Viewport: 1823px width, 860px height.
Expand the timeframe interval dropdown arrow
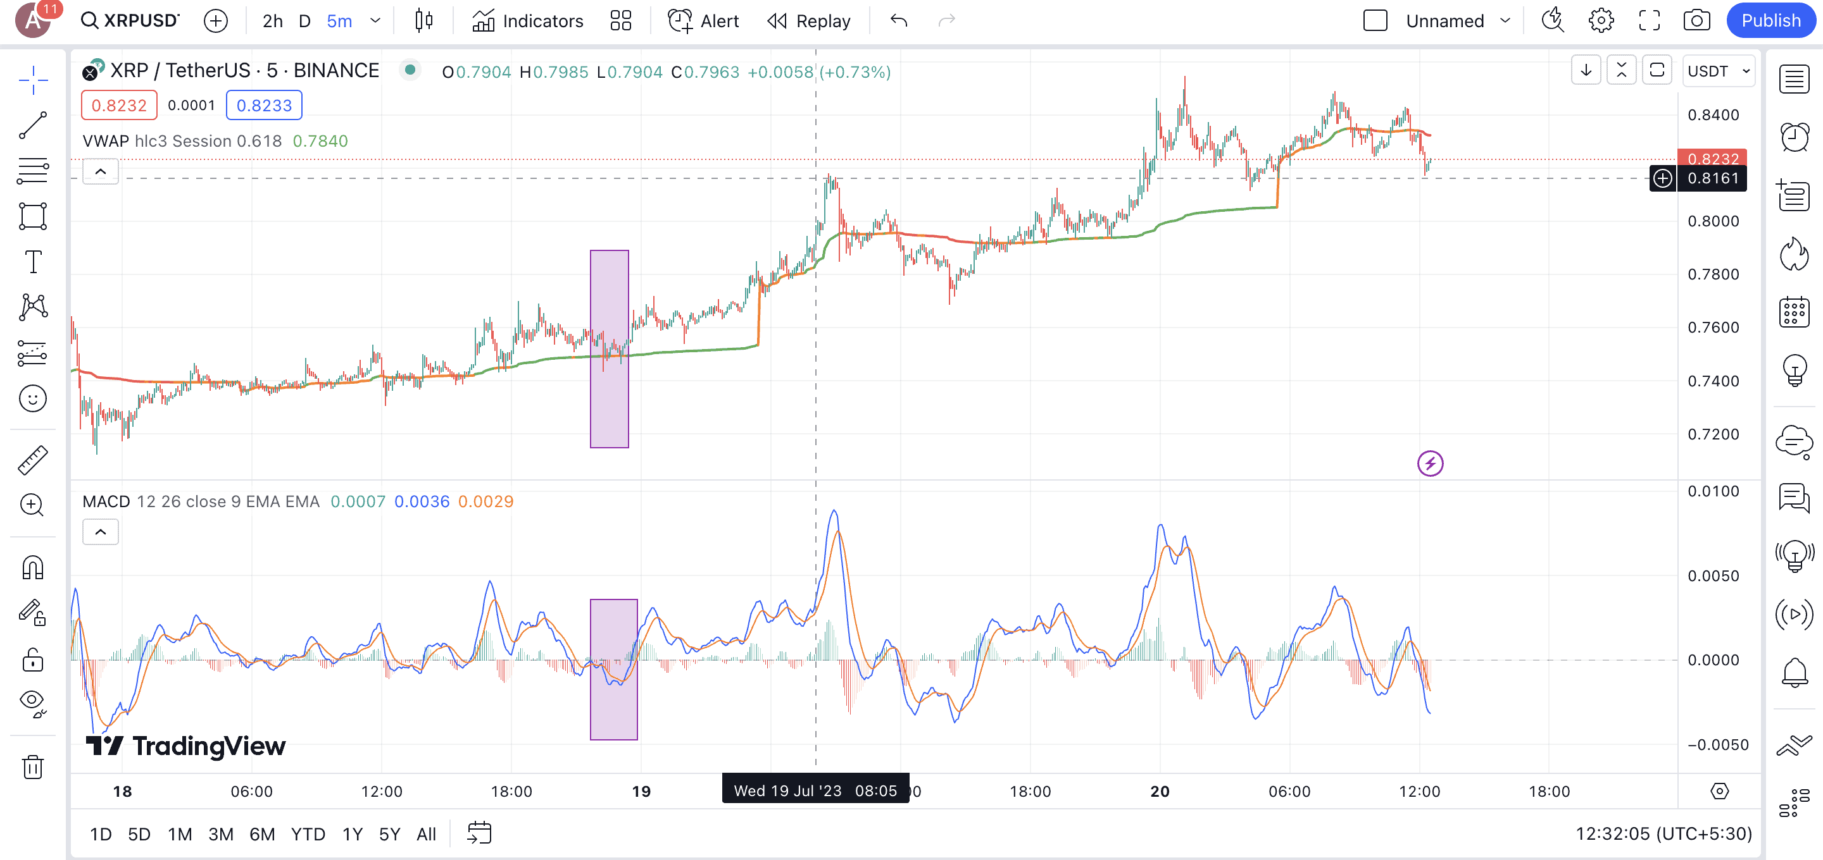tap(376, 20)
